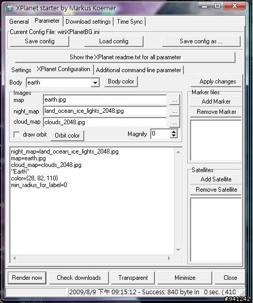253x303 pixels.
Task: Click the horizontal scroll-right arrow
Action: (169, 258)
